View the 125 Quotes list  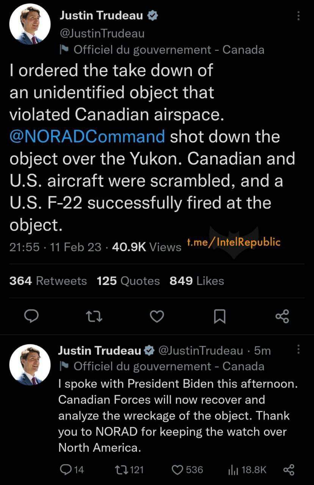click(128, 281)
